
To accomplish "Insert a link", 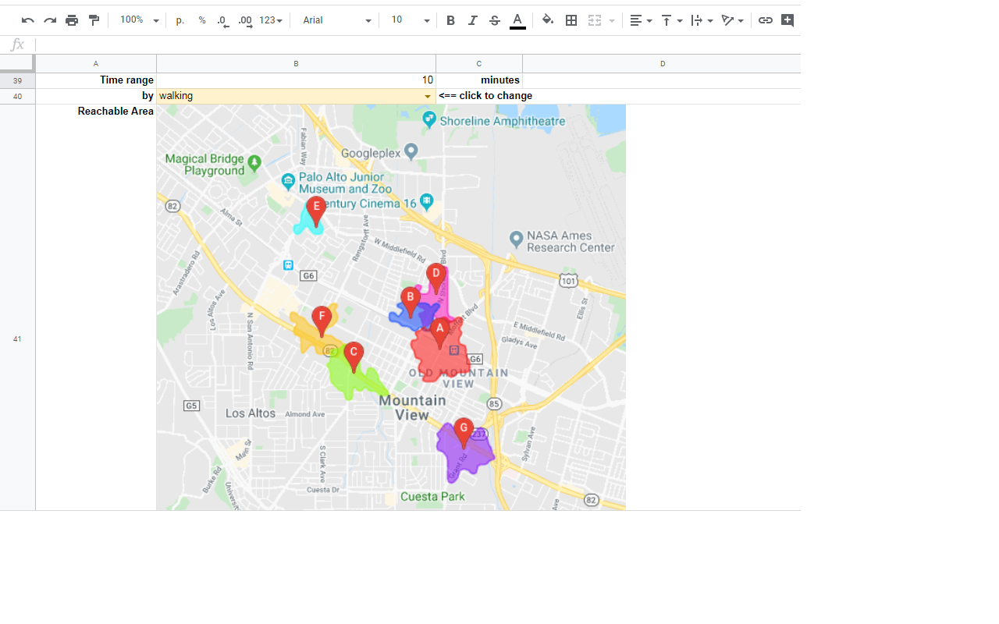I will (x=766, y=20).
